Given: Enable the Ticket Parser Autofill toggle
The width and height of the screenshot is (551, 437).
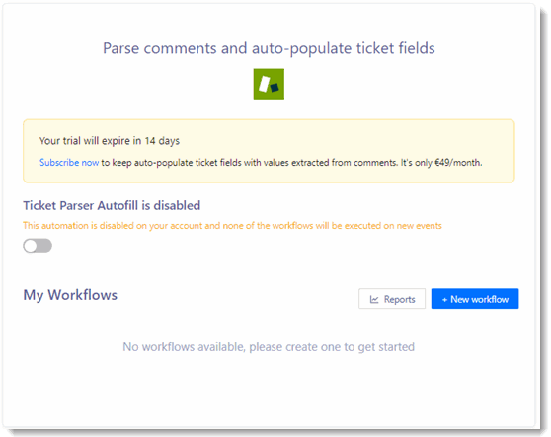Looking at the screenshot, I should click(38, 246).
